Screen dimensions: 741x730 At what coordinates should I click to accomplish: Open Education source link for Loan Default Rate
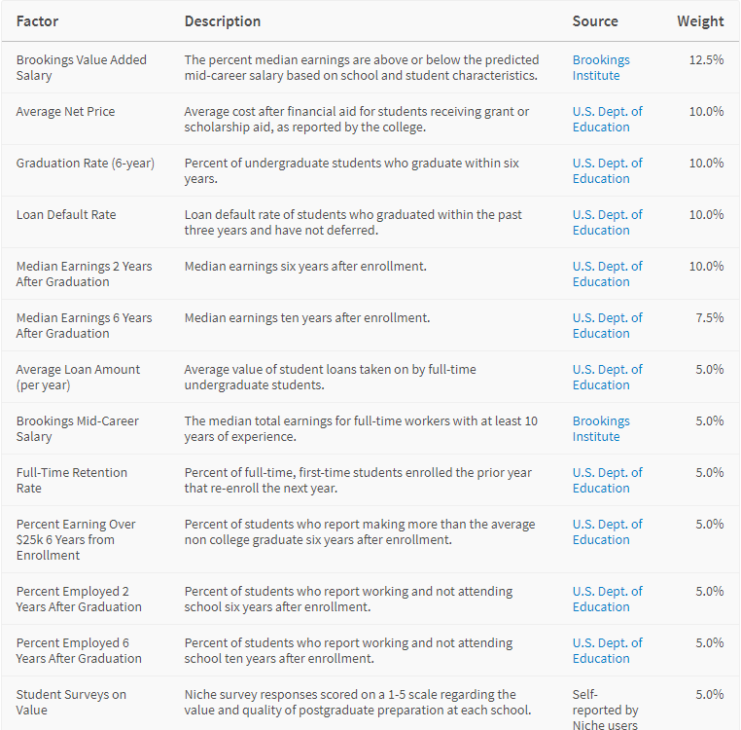[607, 222]
